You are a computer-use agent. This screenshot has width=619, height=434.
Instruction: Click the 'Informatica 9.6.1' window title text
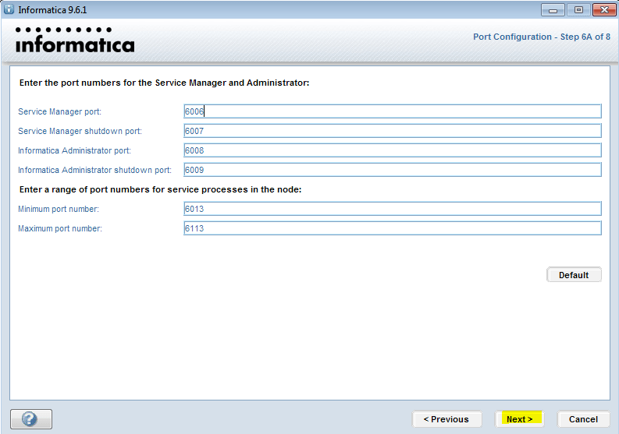(52, 10)
